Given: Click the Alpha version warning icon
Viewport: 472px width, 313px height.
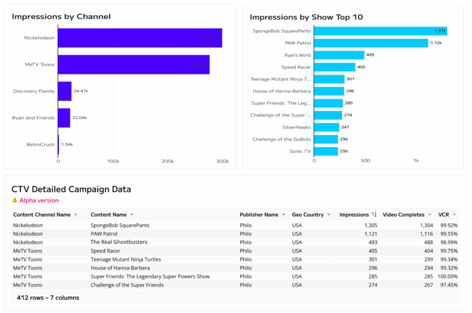Looking at the screenshot, I should (15, 200).
